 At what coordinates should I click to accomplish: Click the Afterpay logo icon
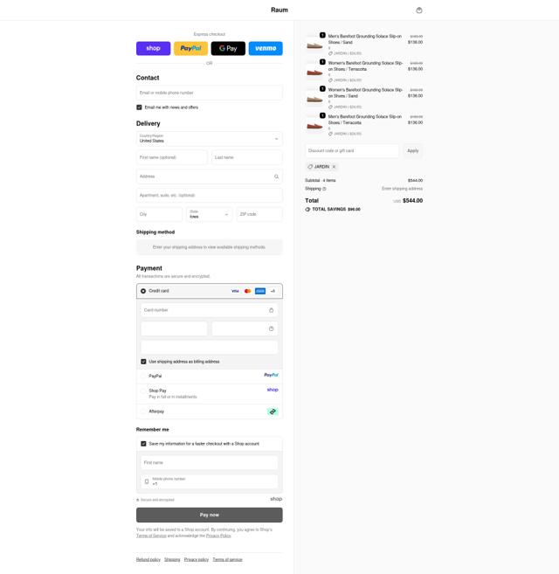pyautogui.click(x=273, y=411)
